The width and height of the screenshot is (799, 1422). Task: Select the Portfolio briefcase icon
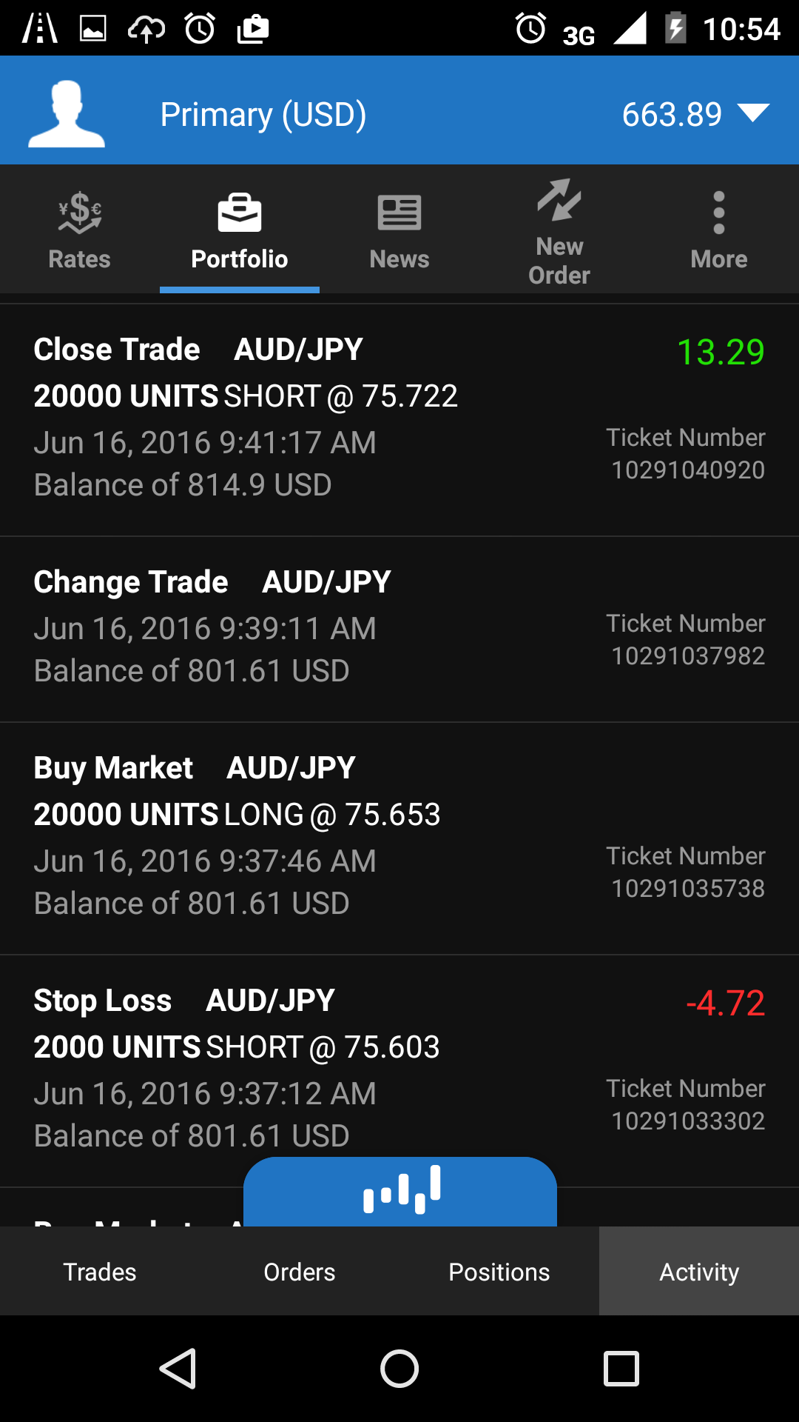point(240,213)
